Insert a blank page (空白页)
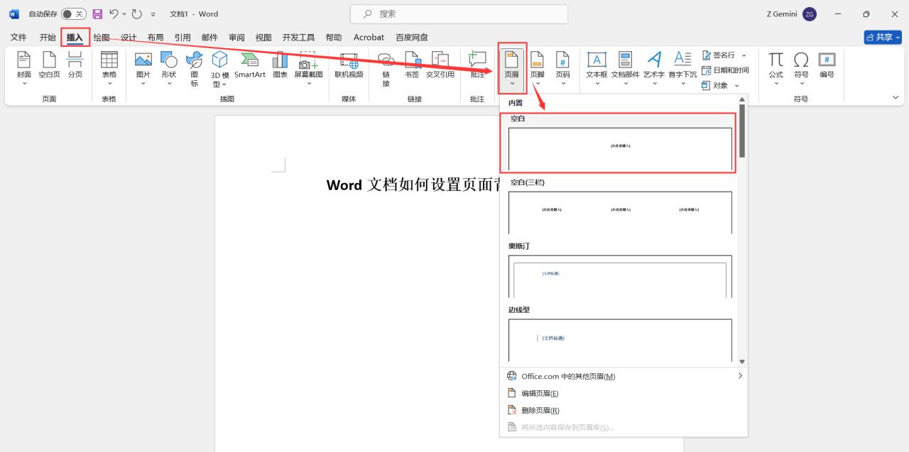 pyautogui.click(x=50, y=65)
